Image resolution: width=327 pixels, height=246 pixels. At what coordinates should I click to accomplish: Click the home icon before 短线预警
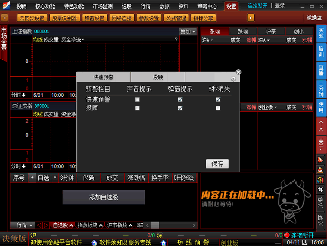pos(163,243)
